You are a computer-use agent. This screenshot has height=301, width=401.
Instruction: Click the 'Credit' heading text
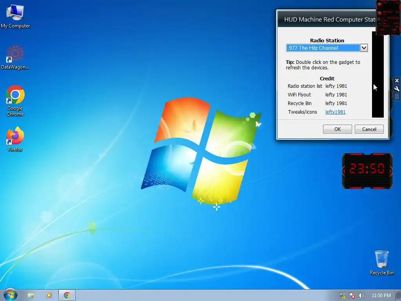tap(327, 78)
